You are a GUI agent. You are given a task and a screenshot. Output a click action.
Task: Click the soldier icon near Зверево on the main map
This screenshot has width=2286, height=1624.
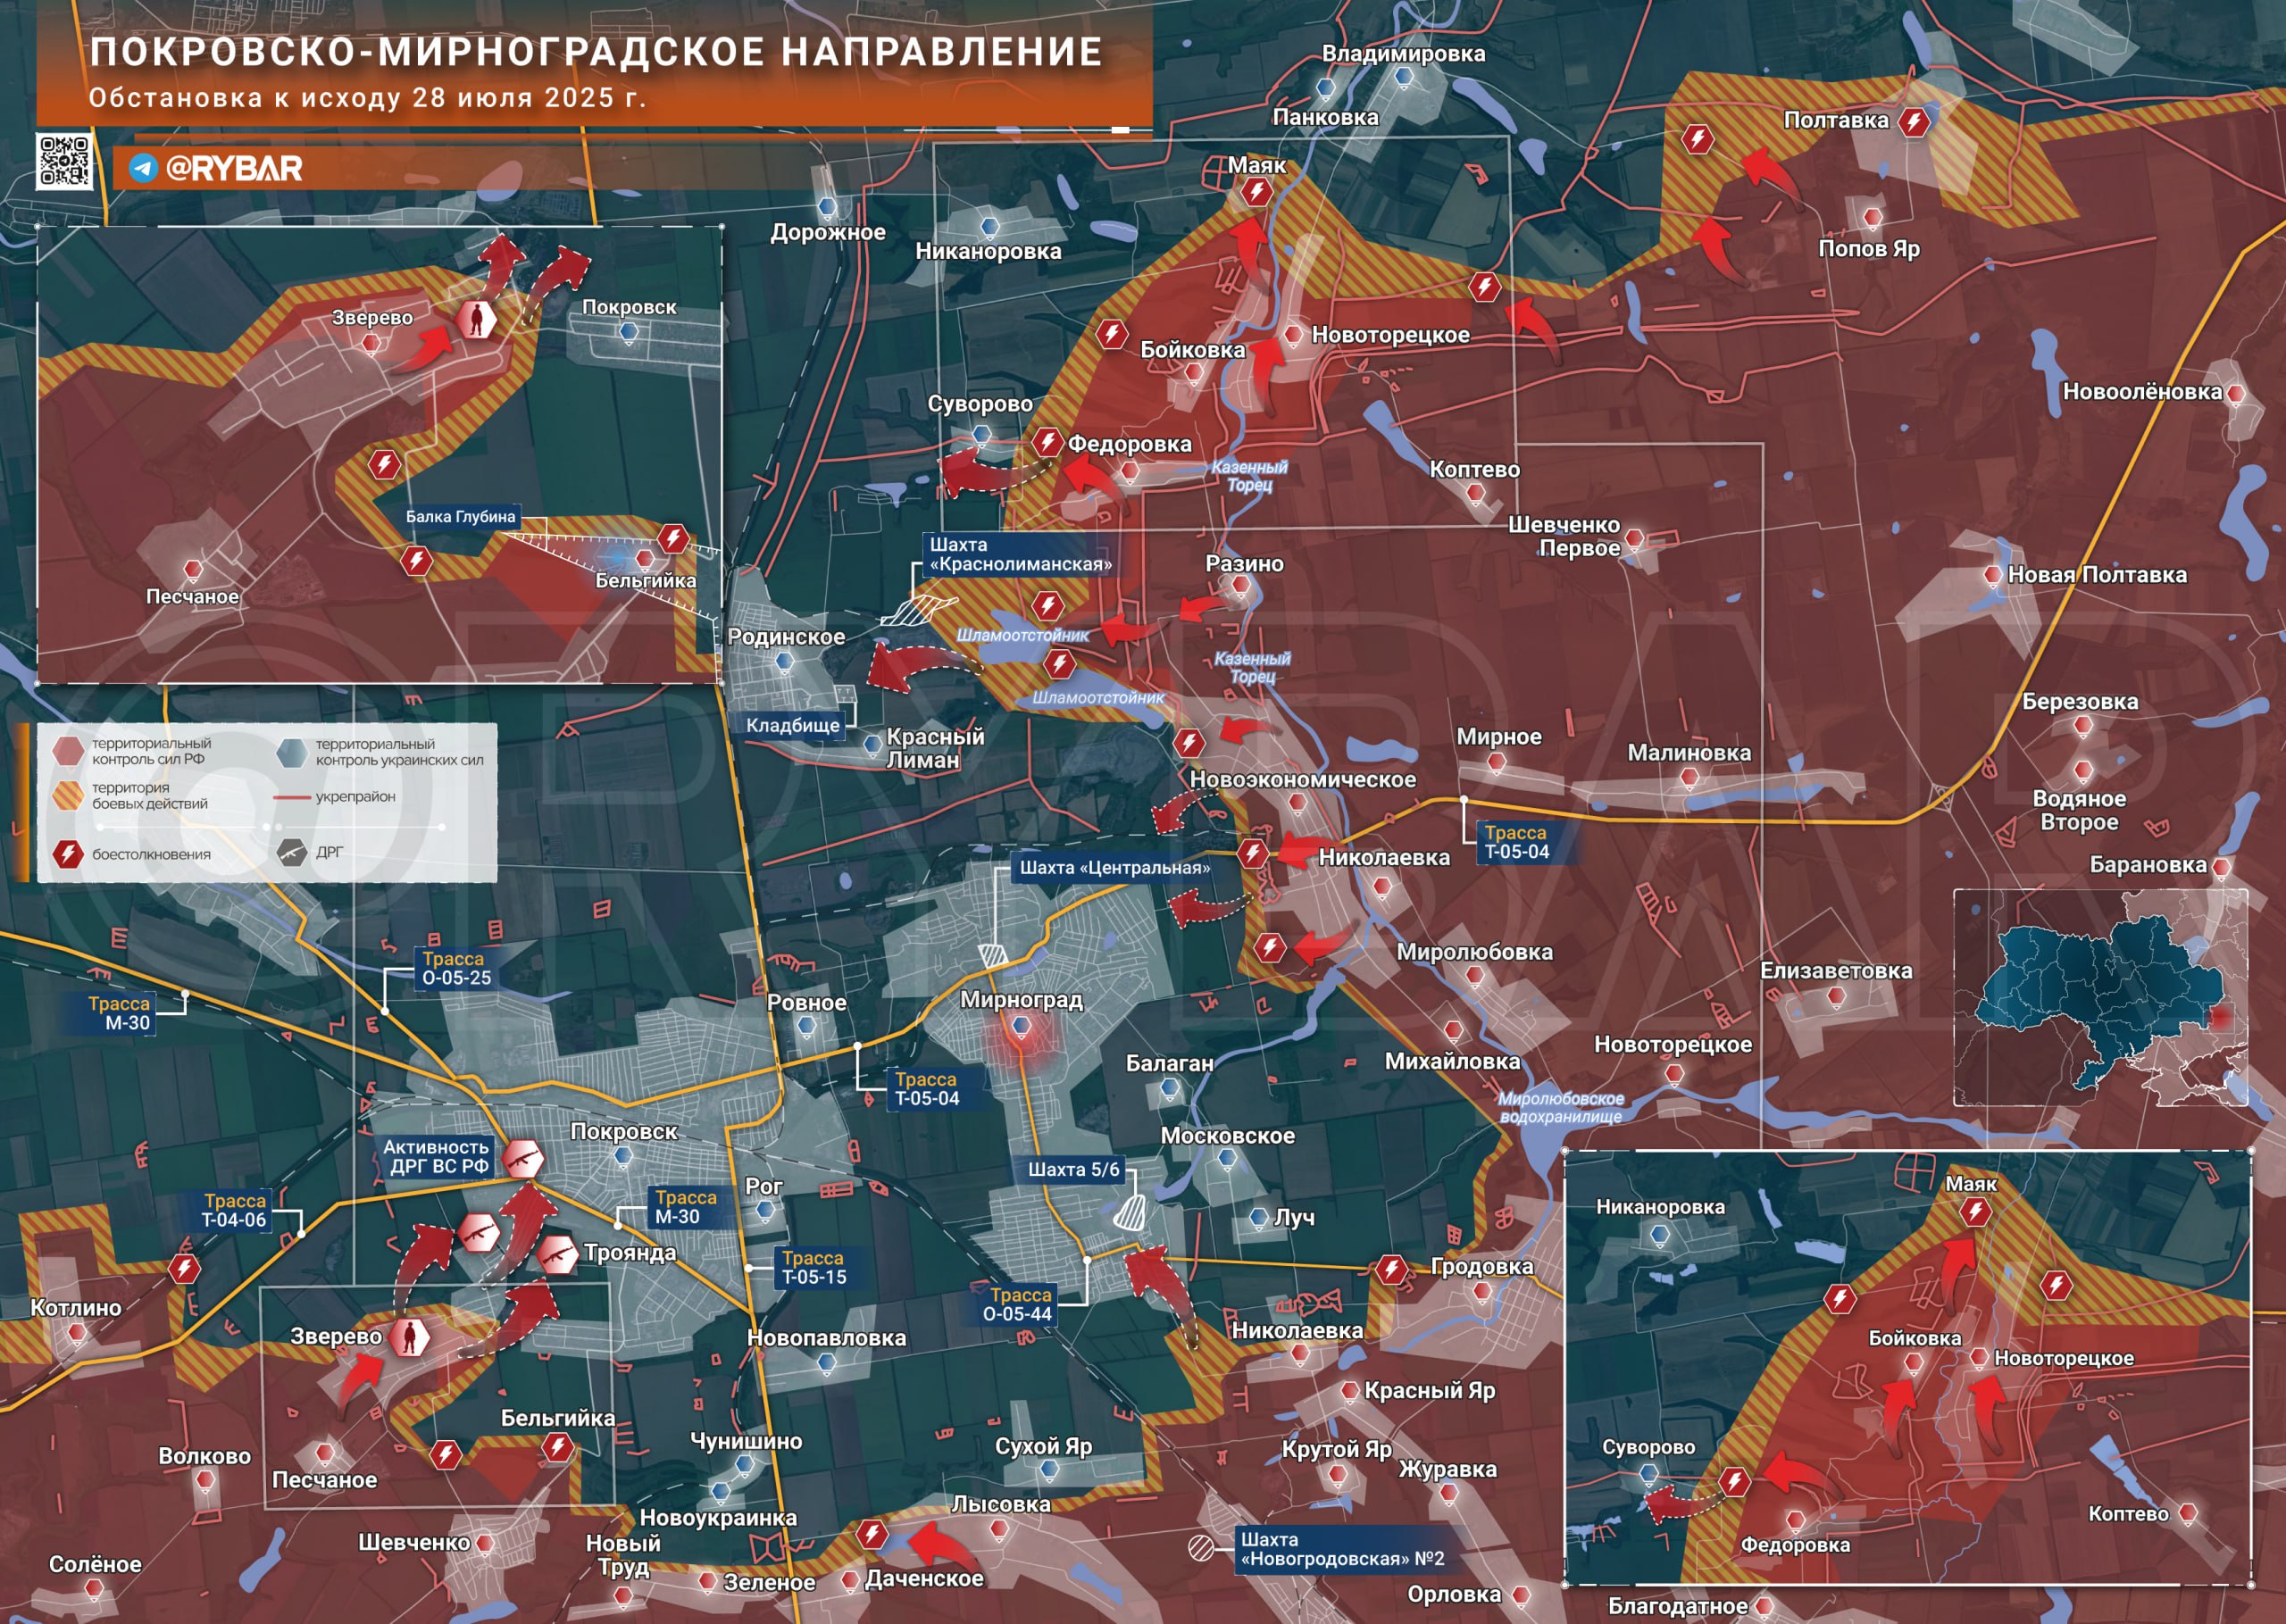pos(408,1337)
